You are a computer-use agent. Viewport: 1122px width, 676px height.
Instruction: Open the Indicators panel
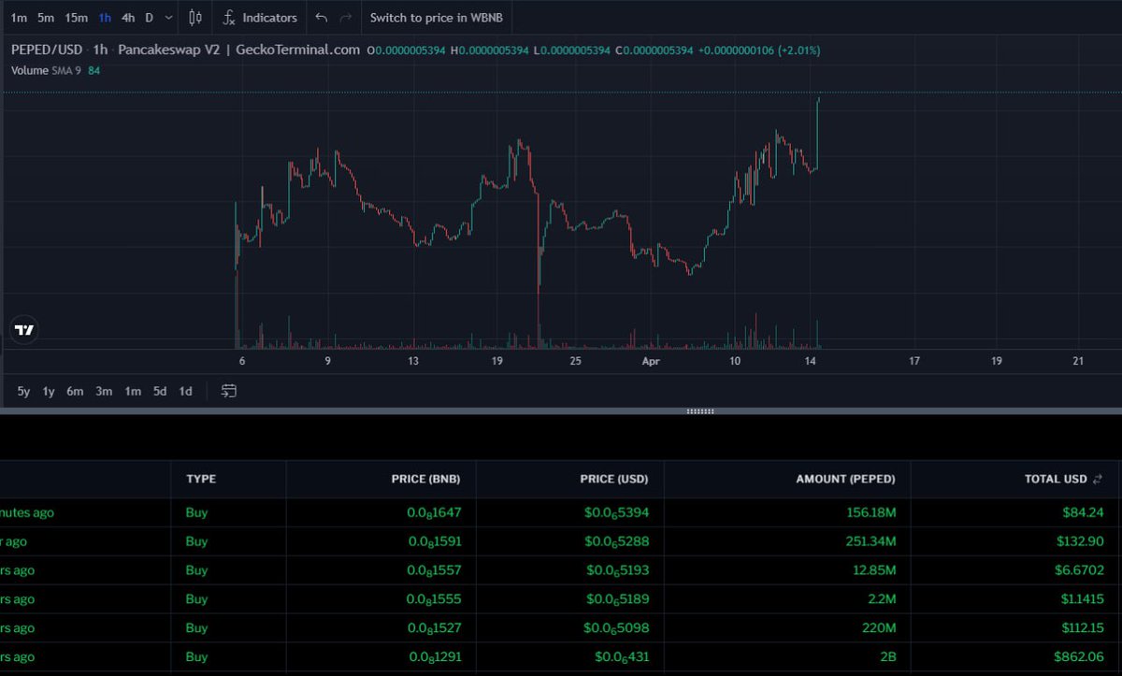tap(271, 17)
